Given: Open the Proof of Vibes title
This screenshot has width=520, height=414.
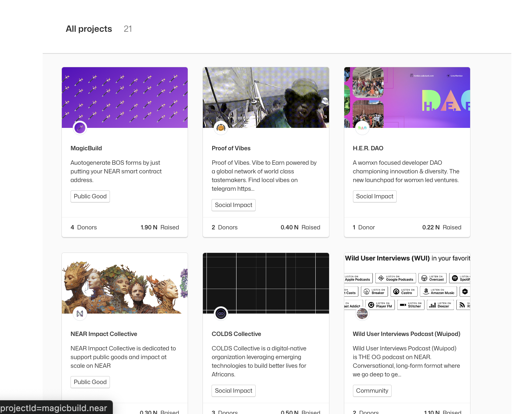Looking at the screenshot, I should [x=231, y=148].
